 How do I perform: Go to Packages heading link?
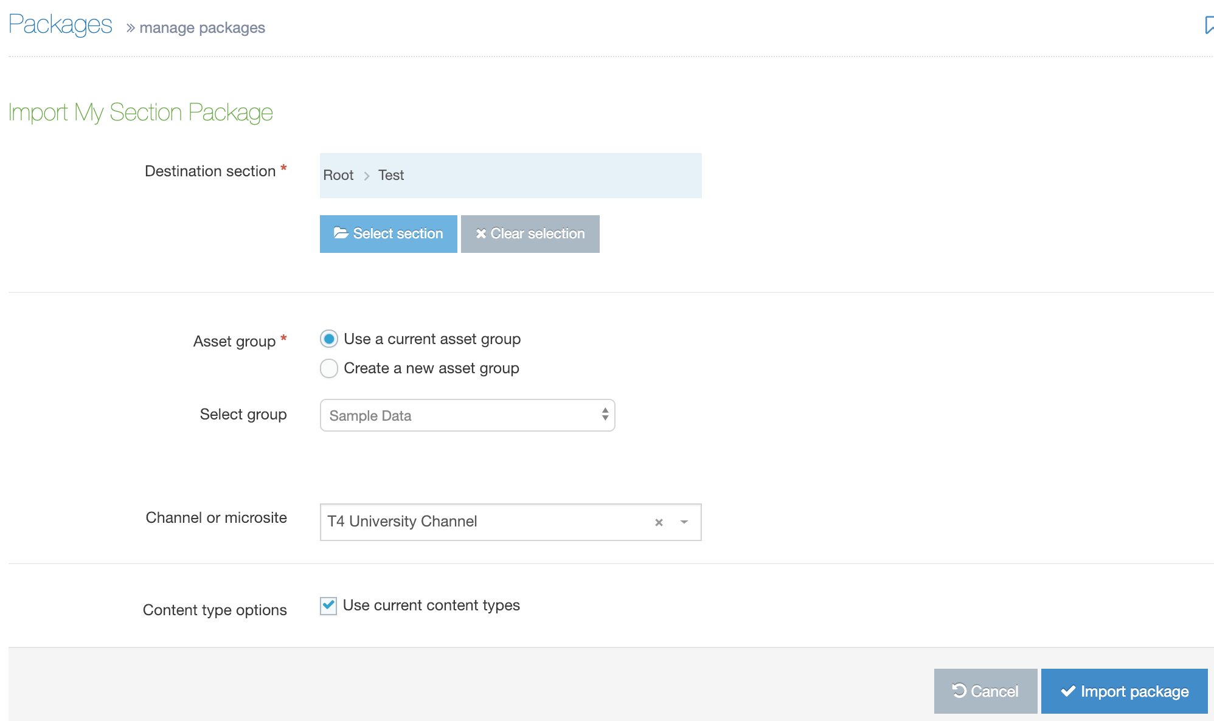click(60, 24)
